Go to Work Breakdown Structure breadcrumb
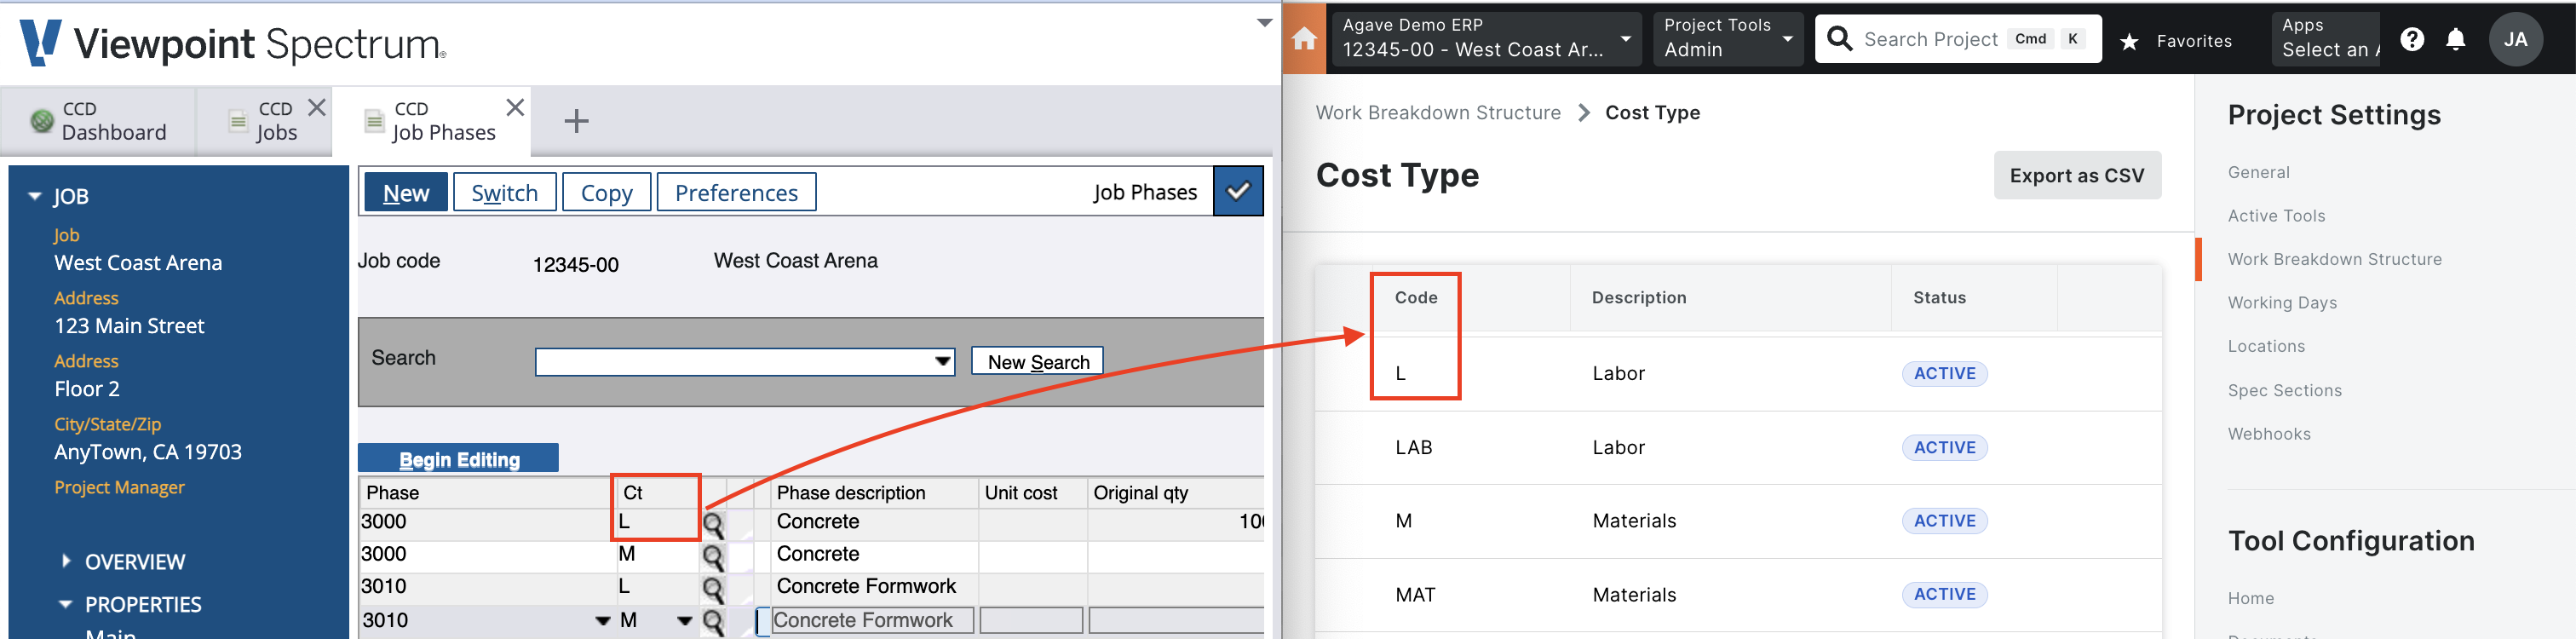 (x=1437, y=113)
